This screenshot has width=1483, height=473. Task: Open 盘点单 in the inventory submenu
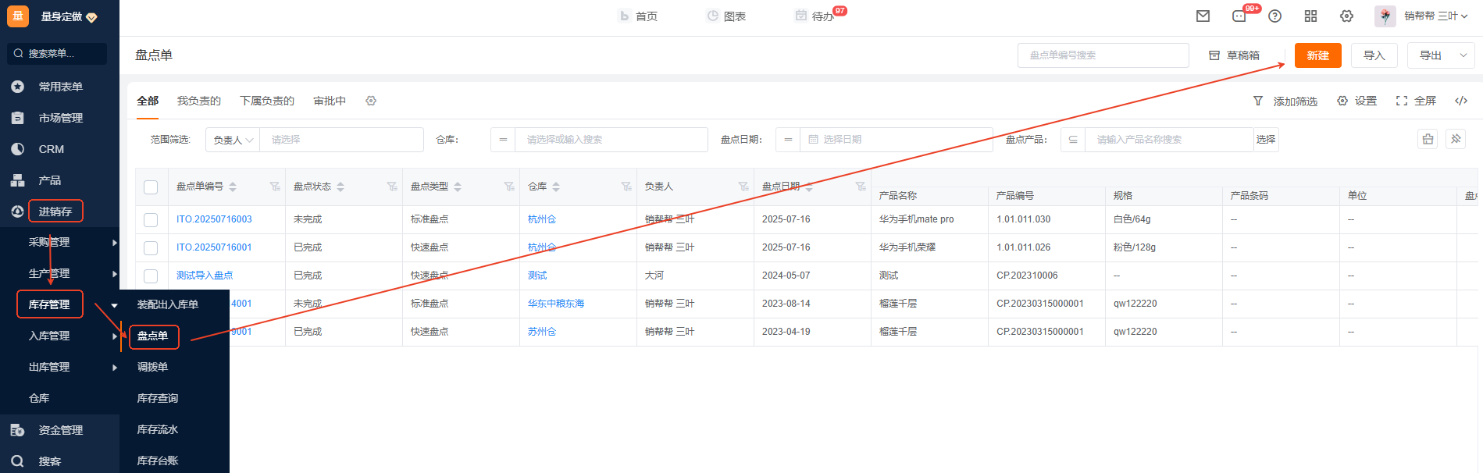tap(153, 336)
